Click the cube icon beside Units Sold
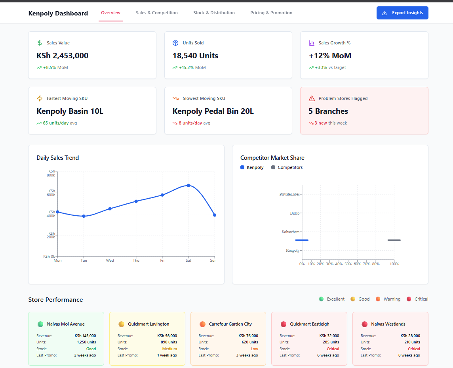Viewport: 453px width, 368px height. pyautogui.click(x=175, y=43)
